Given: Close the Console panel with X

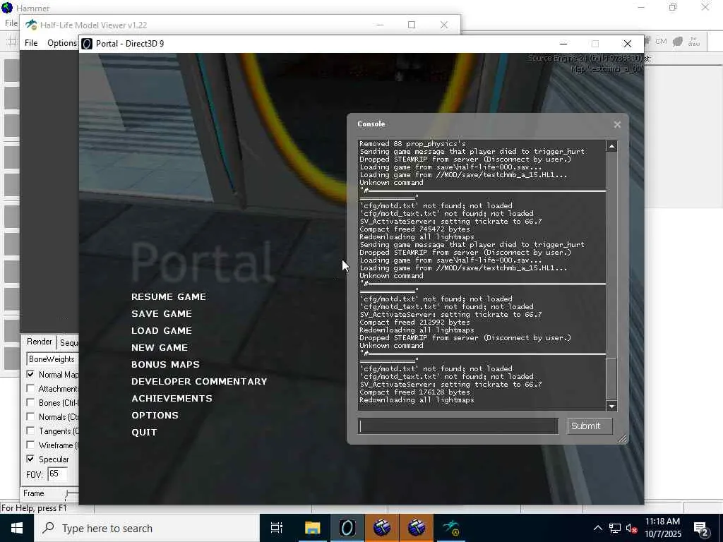Looking at the screenshot, I should coord(617,124).
